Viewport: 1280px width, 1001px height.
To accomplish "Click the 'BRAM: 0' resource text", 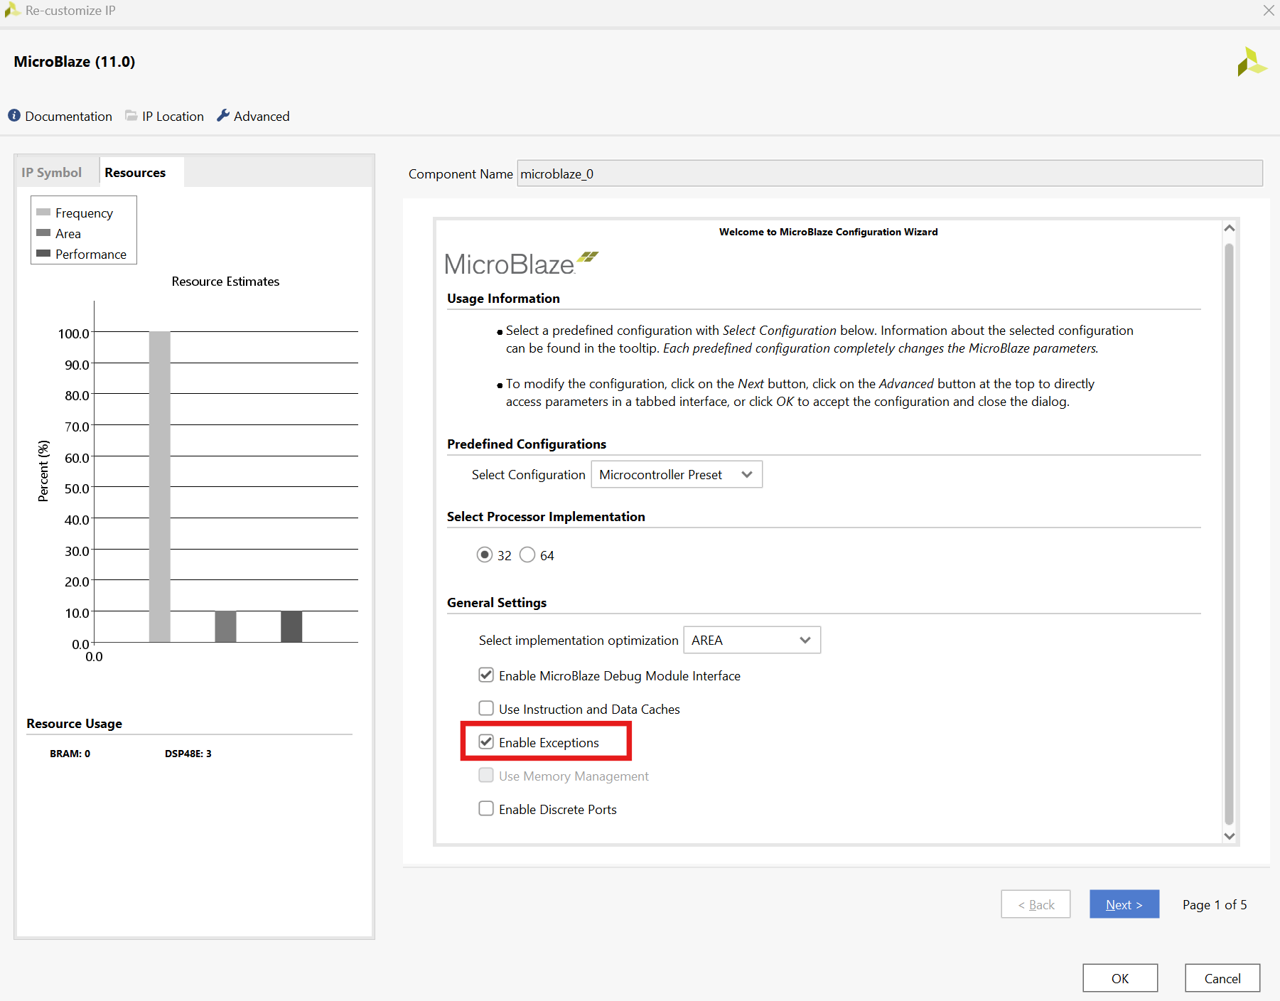I will (x=70, y=754).
